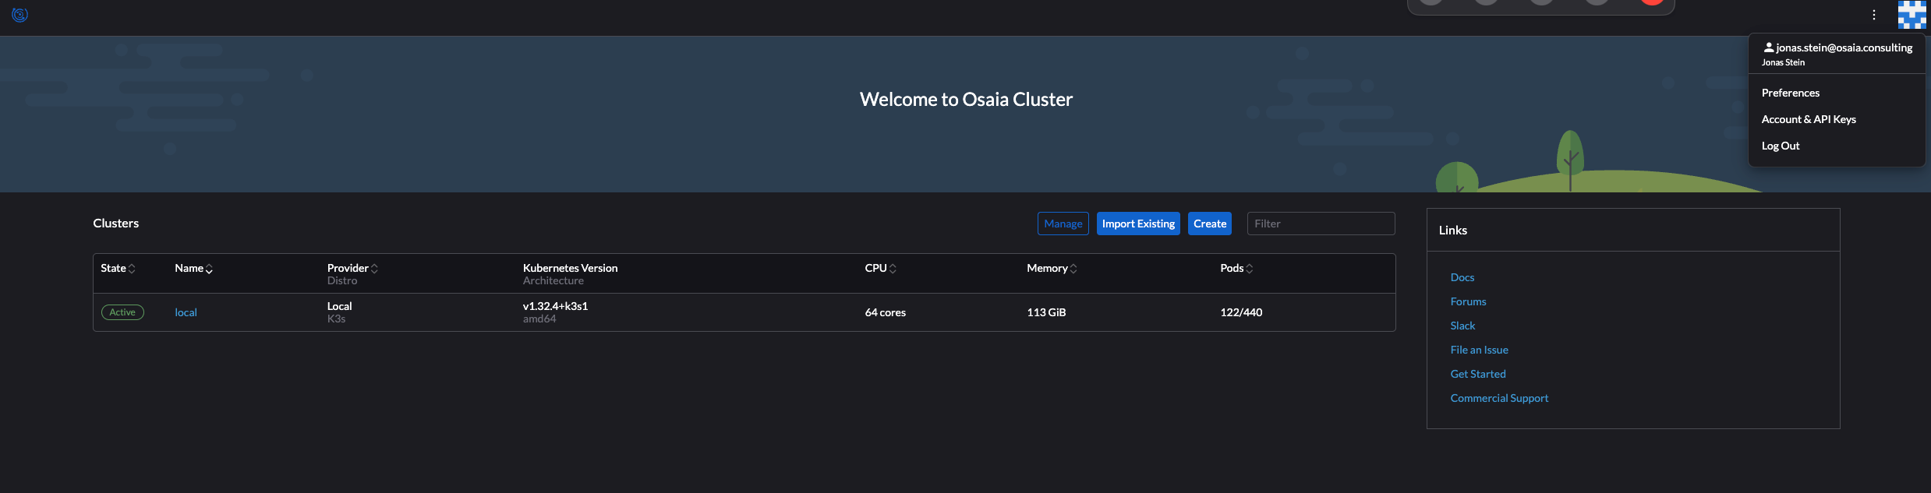Screen dimensions: 1931x493
Task: Open the Get Started link
Action: (1478, 374)
